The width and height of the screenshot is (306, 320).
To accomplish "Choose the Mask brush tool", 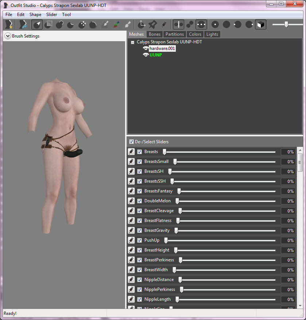I will 49,24.
